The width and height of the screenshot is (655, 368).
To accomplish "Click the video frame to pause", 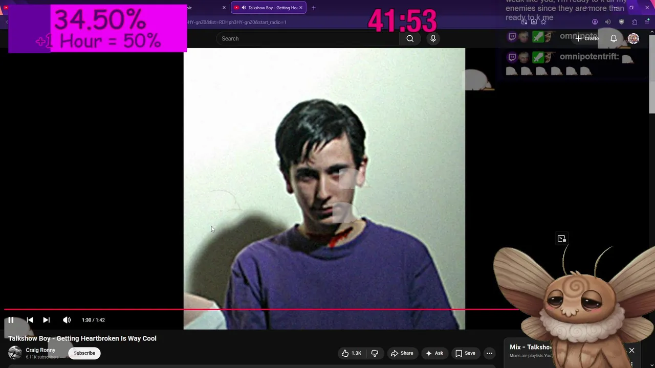I will tap(324, 189).
